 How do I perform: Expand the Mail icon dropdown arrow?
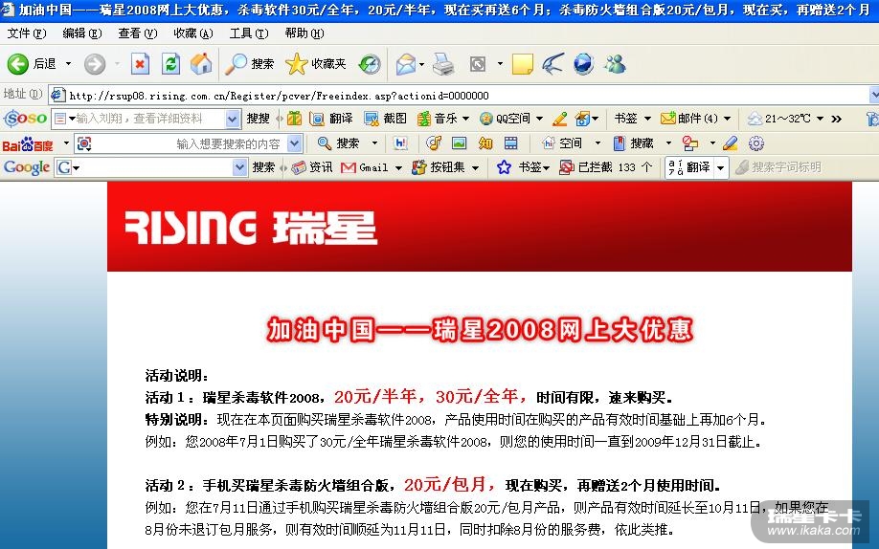421,64
